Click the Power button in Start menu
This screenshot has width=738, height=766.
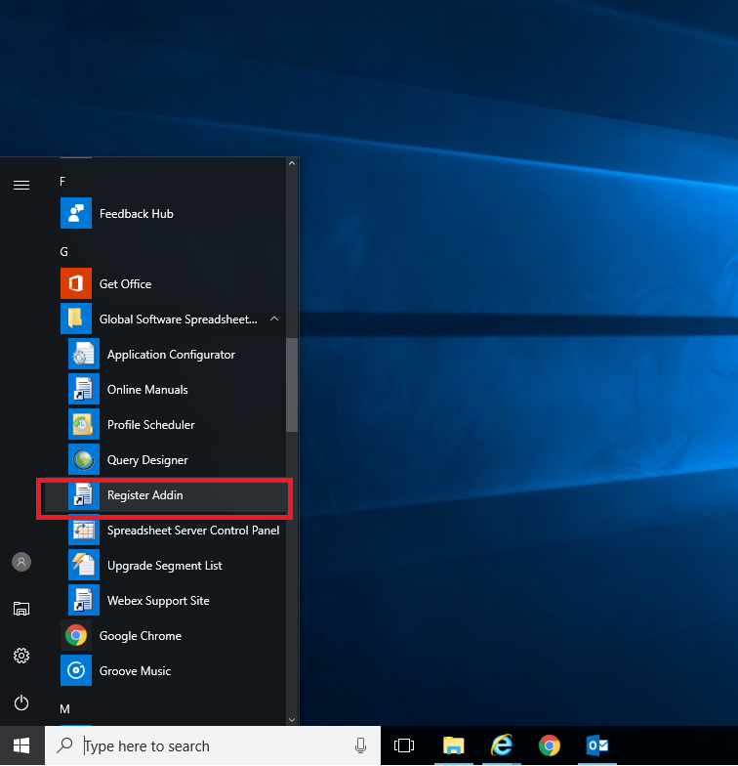[21, 702]
